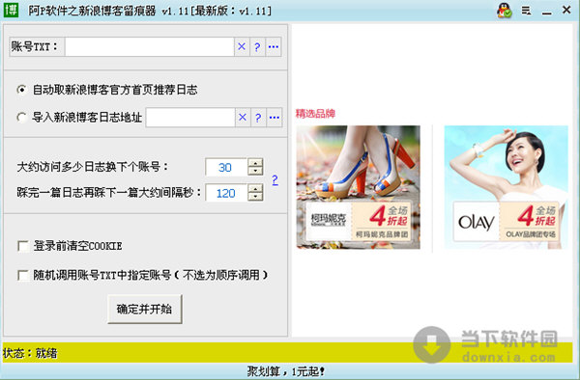Click the 大约访问多少日志换下个账号 label
Image resolution: width=580 pixels, height=380 pixels.
pyautogui.click(x=93, y=167)
